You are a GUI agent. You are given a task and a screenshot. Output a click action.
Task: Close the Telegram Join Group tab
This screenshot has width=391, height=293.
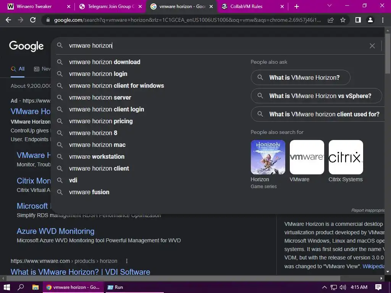(140, 6)
